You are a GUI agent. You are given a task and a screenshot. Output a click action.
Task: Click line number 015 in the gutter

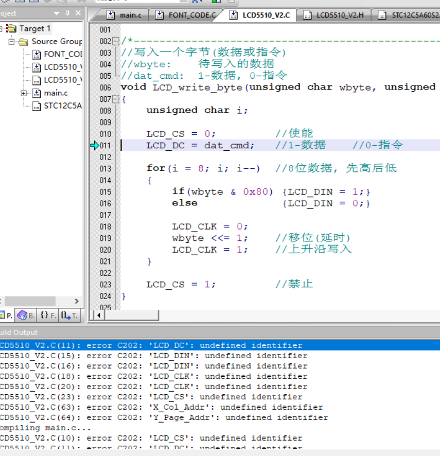(105, 192)
